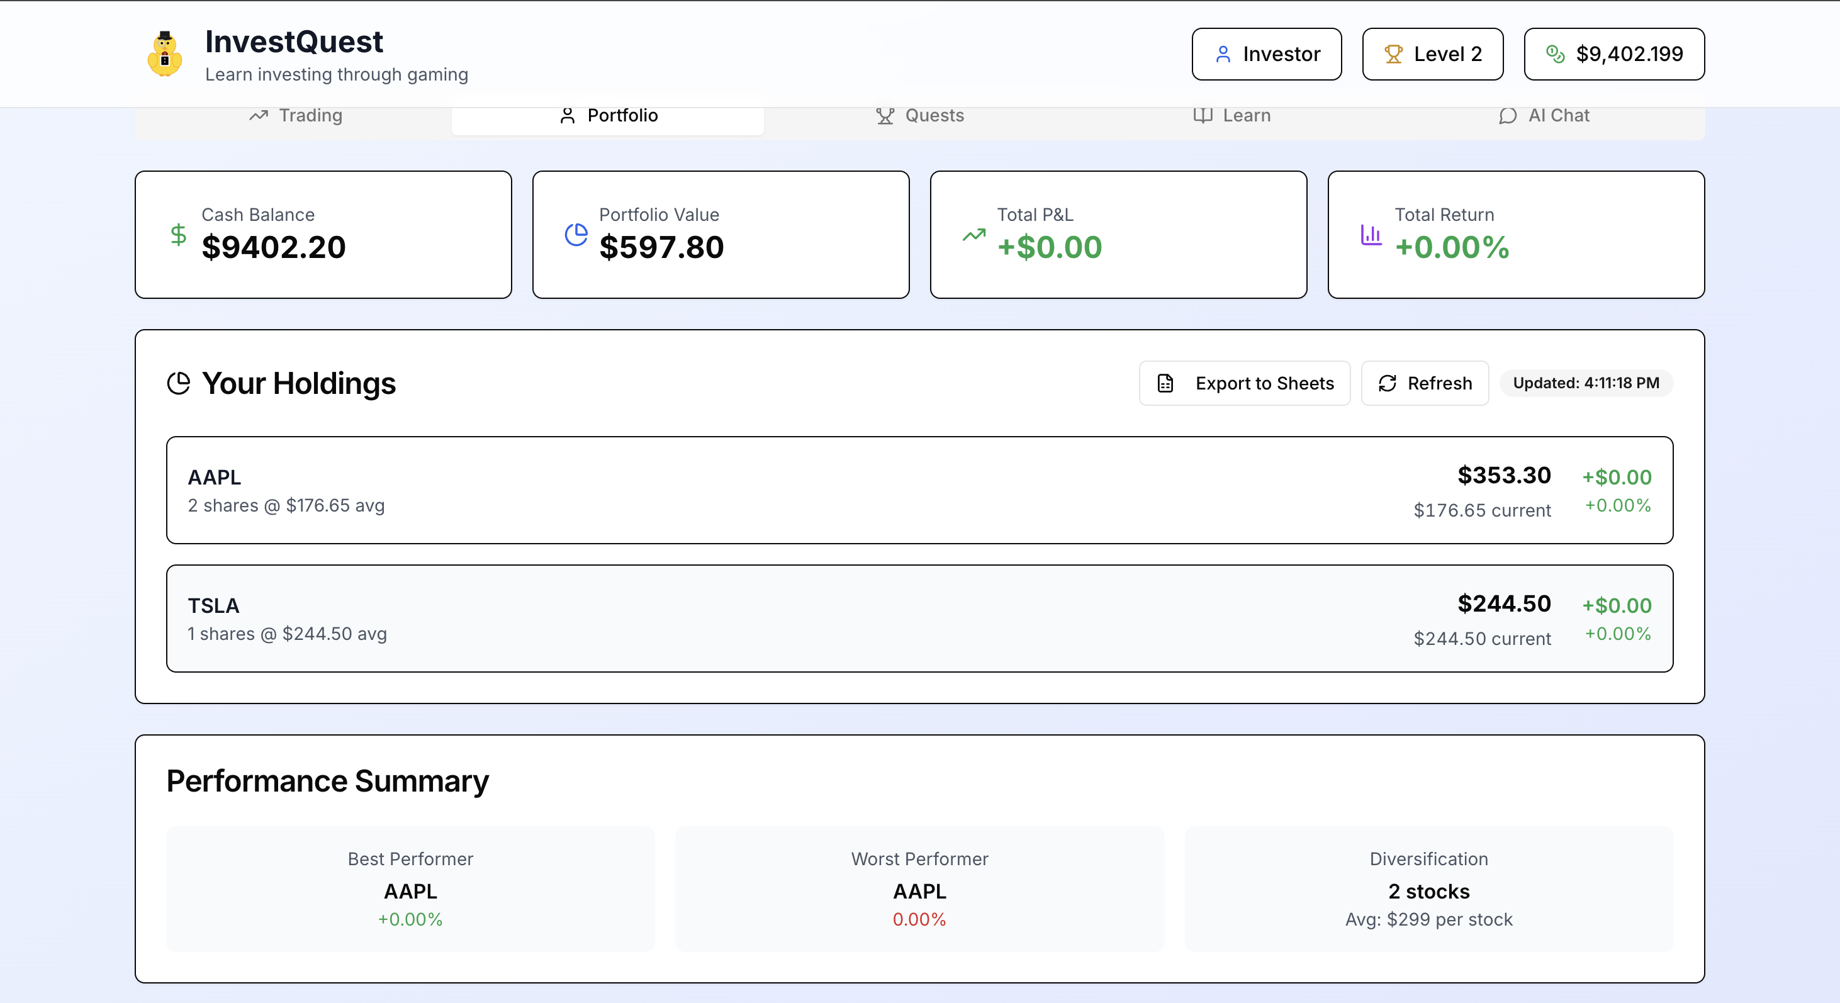Click the trophy icon in Level 2 badge
This screenshot has width=1840, height=1003.
(x=1393, y=54)
